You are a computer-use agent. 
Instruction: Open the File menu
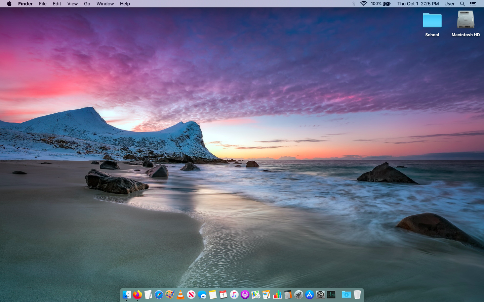43,4
